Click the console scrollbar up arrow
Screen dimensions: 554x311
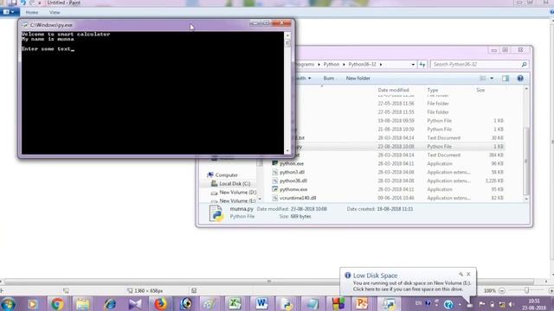pyautogui.click(x=287, y=35)
